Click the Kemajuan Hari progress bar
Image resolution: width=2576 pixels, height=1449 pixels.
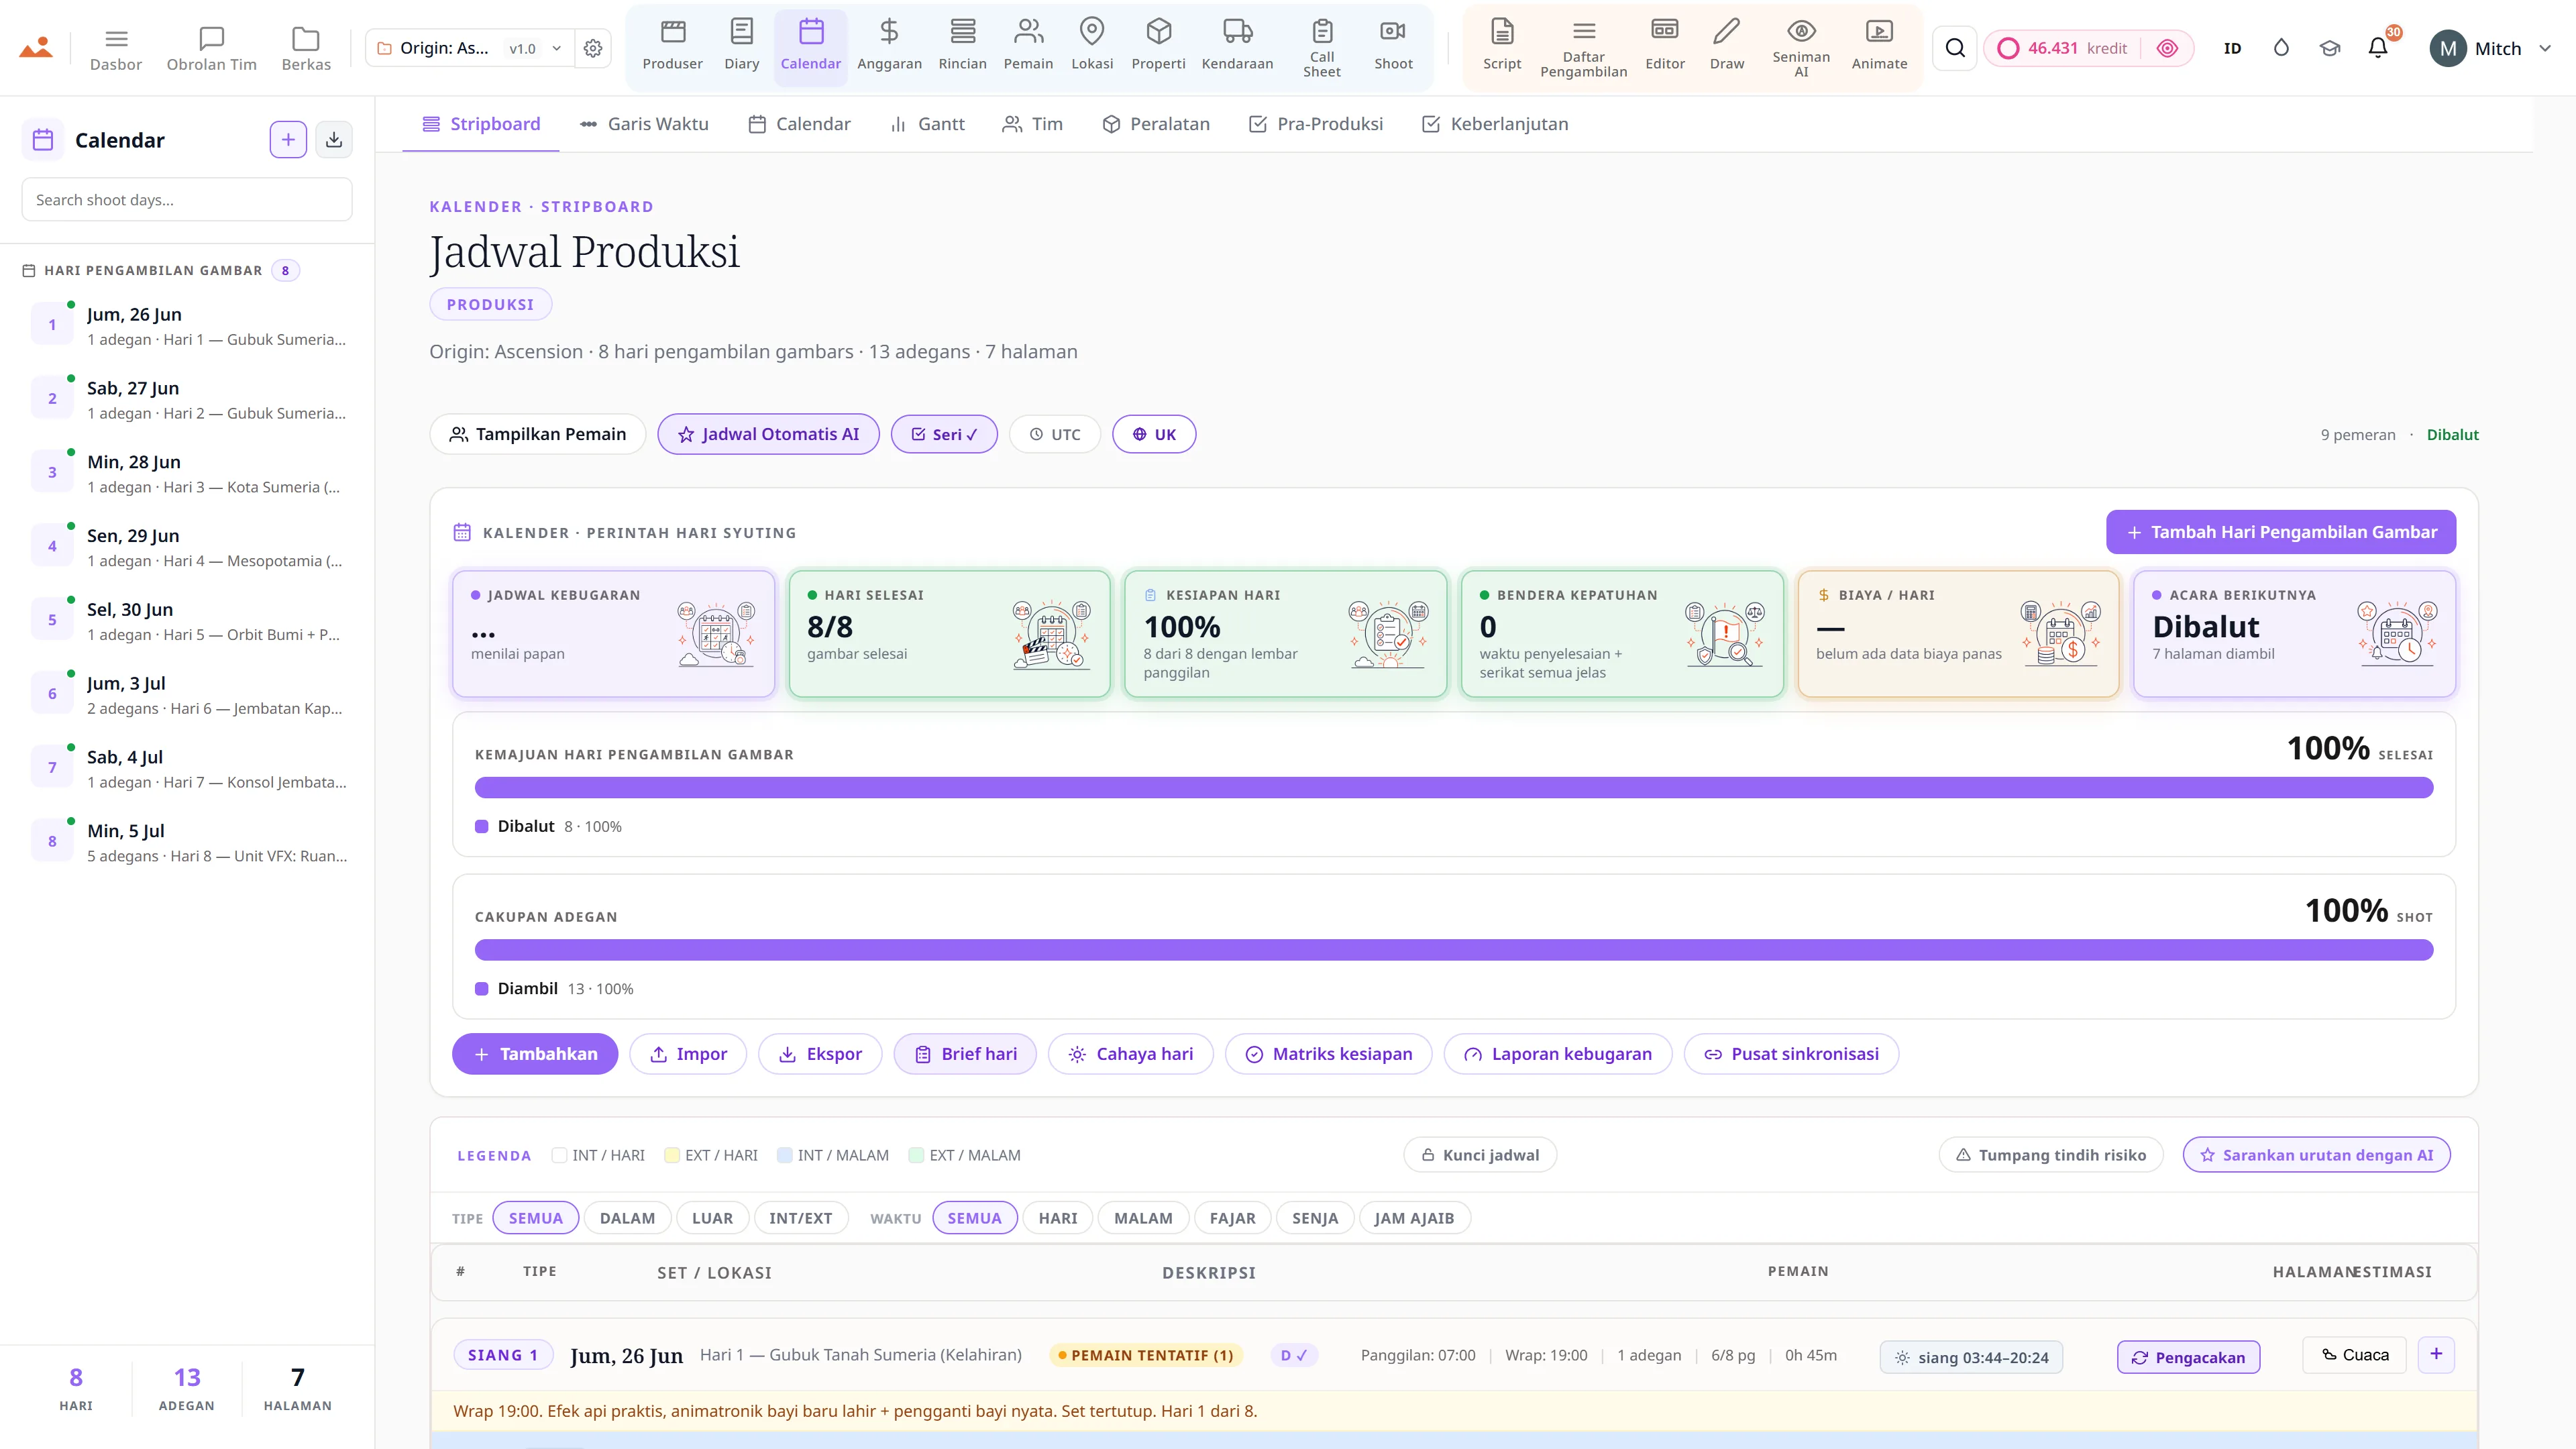point(1454,788)
